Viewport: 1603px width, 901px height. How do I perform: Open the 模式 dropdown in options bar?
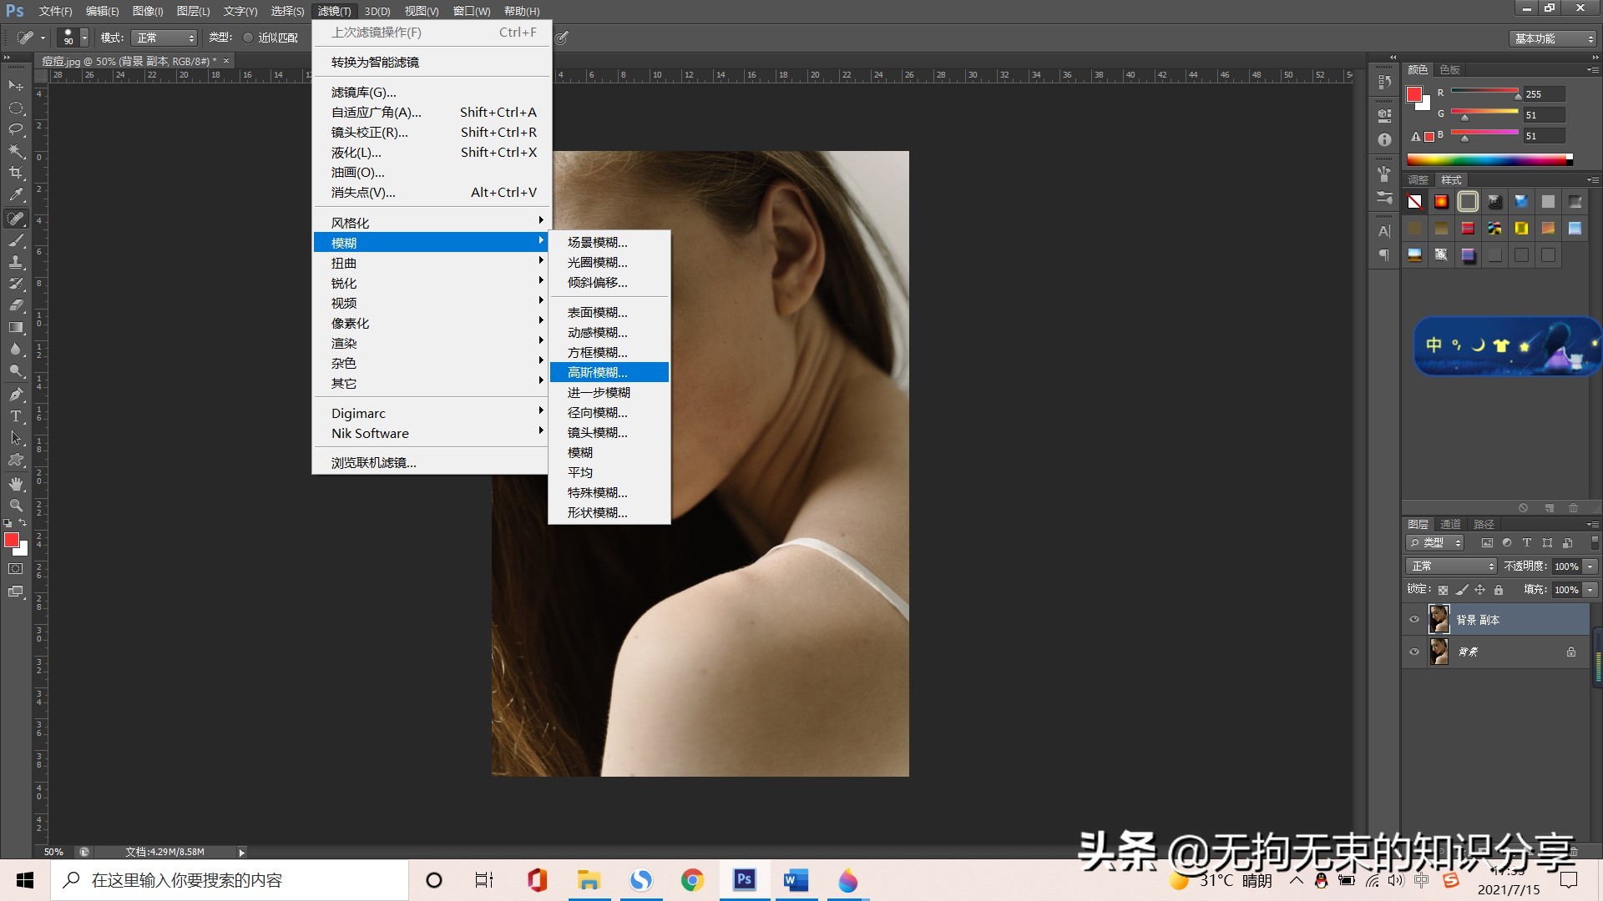pyautogui.click(x=164, y=38)
